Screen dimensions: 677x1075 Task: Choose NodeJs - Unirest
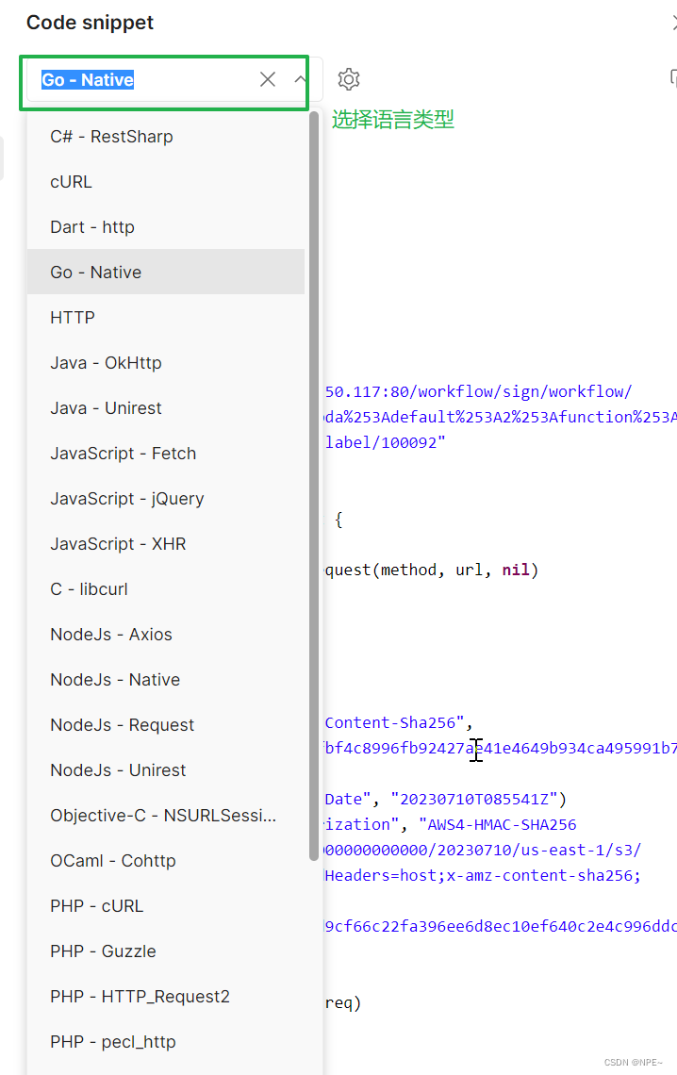click(x=166, y=769)
